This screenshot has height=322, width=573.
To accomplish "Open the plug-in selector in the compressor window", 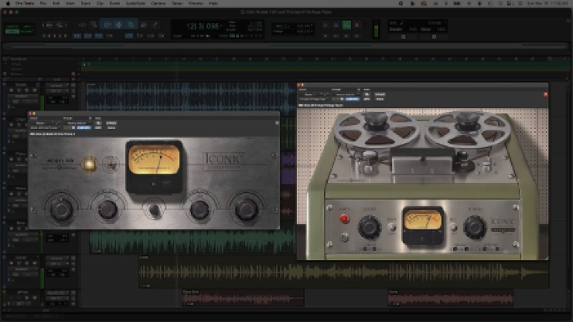I will (x=45, y=128).
